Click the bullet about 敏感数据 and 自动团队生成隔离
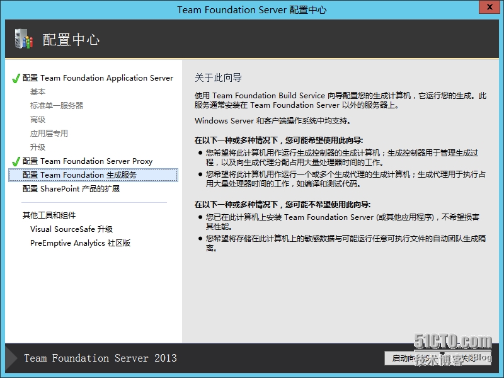Screen dimensions: 504x378 tap(346, 243)
